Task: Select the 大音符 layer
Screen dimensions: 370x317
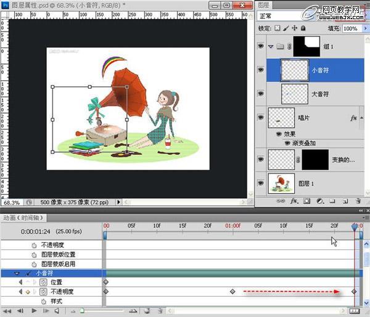Action: click(x=321, y=94)
